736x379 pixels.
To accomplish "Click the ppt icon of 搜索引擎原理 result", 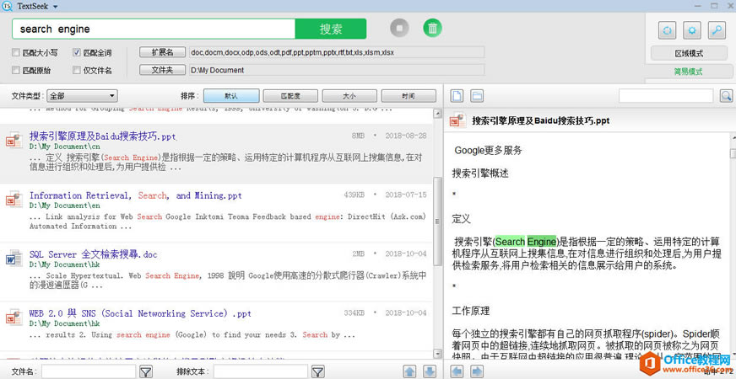I will [x=14, y=141].
